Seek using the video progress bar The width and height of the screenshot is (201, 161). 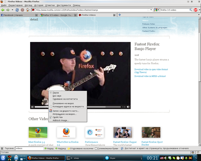tap(78, 107)
